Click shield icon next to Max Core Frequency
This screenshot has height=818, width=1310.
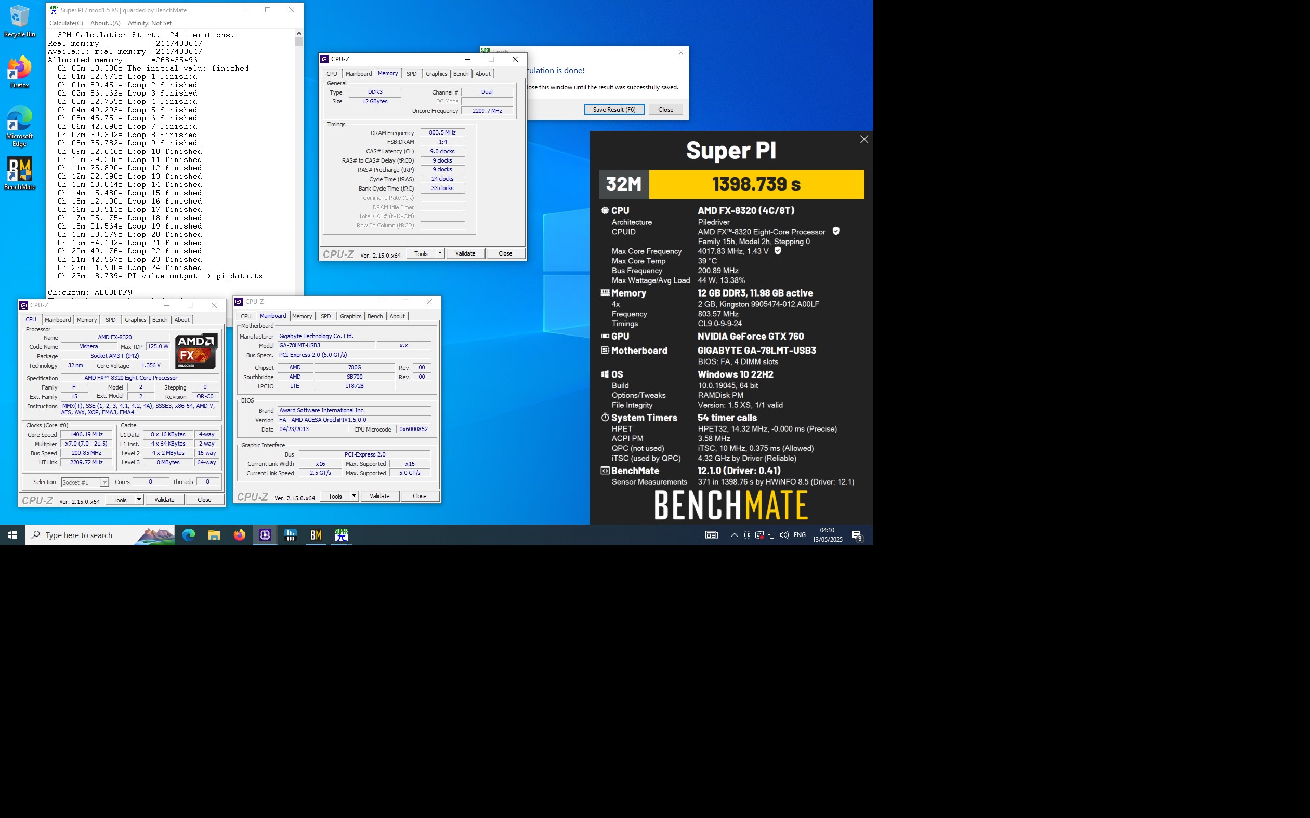pos(778,251)
